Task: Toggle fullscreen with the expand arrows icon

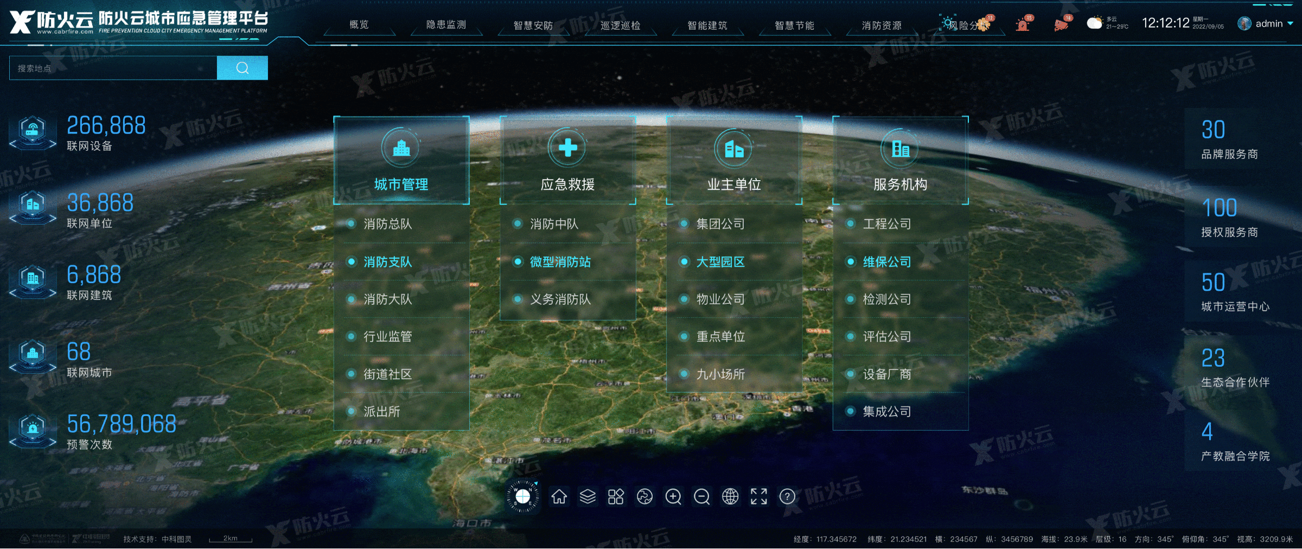Action: coord(758,496)
